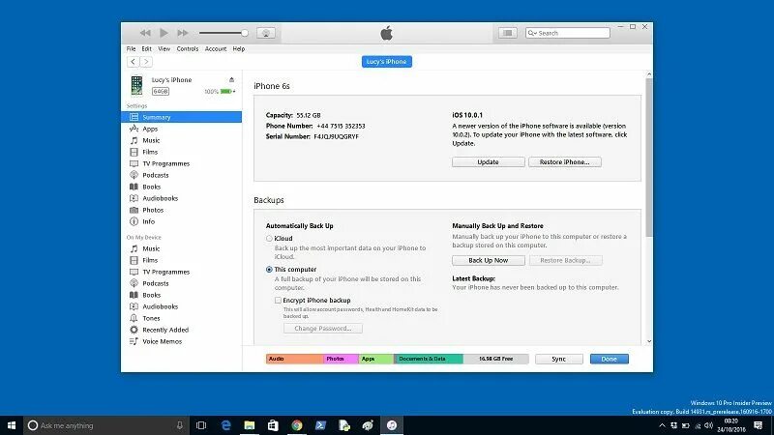Click the Cortana Ask me anything box
774x435 pixels.
(x=106, y=425)
